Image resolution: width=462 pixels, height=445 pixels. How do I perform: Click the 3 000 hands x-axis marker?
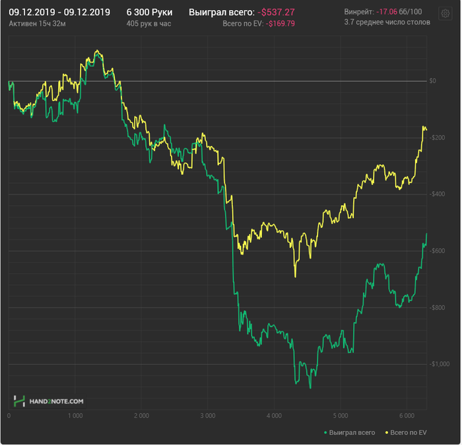207,416
